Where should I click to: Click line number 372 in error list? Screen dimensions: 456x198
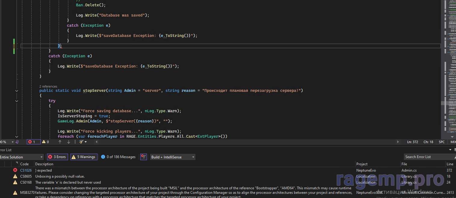coord(449,170)
